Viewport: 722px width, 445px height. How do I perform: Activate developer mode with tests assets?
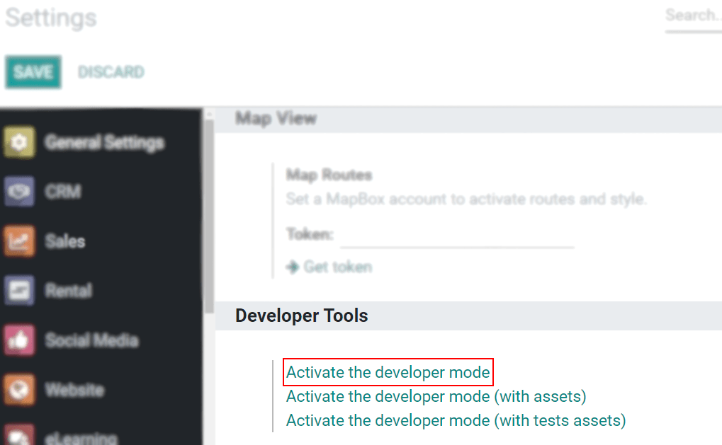pos(456,420)
